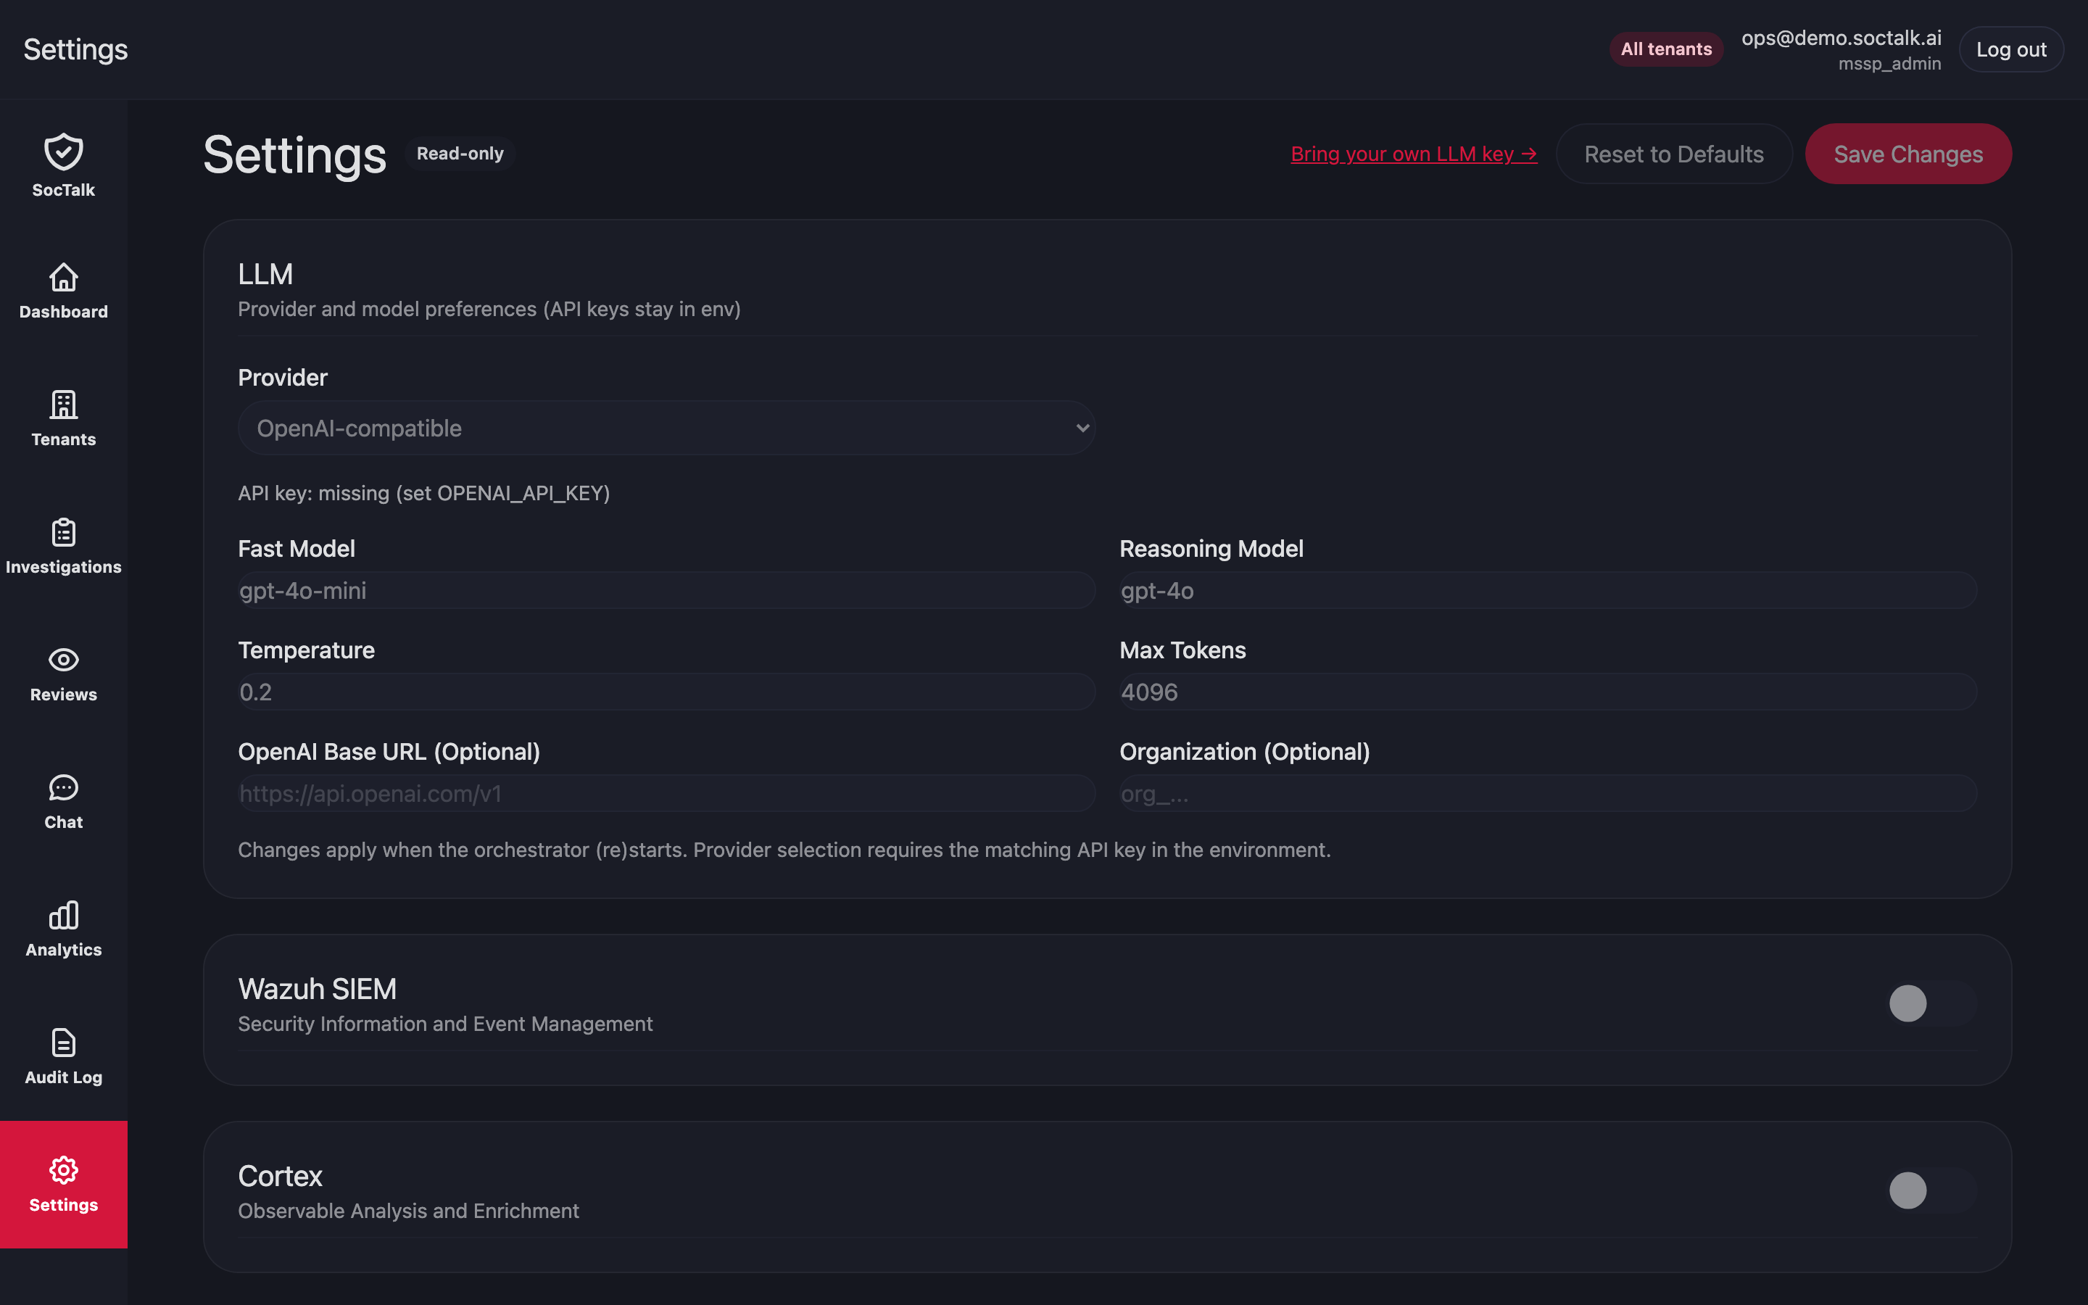This screenshot has height=1305, width=2088.
Task: Enable the Wazuh SIEM toggle
Action: [1932, 1004]
